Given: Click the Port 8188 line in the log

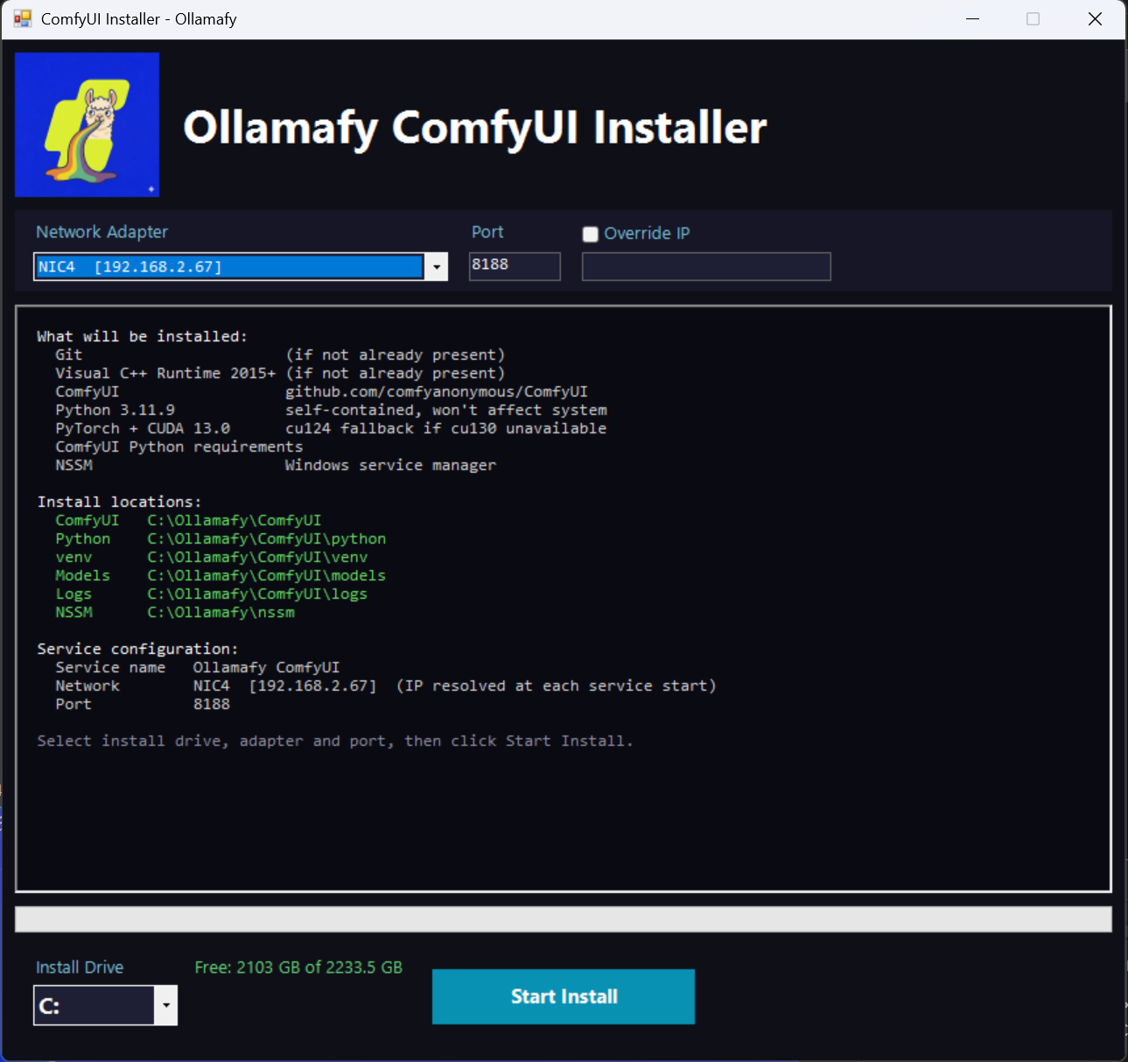Looking at the screenshot, I should point(143,704).
